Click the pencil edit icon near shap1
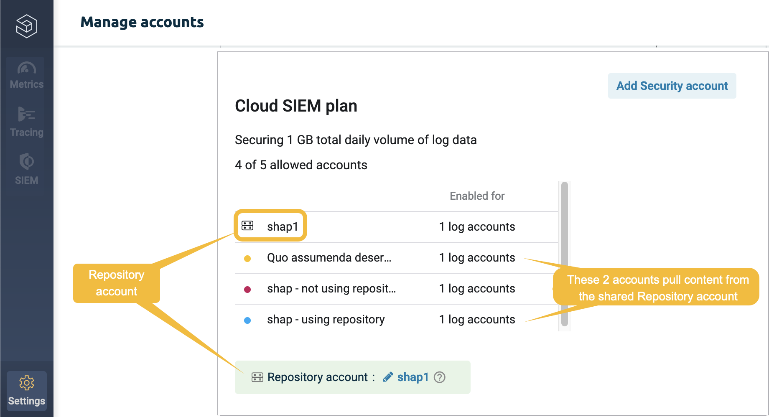This screenshot has width=769, height=417. [x=388, y=377]
